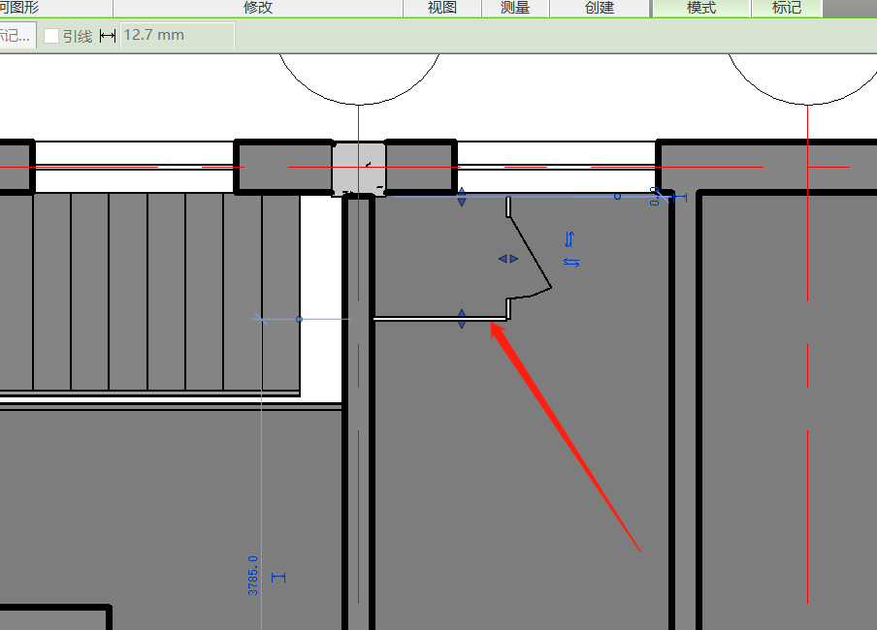Viewport: 877px width, 630px height.
Task: Select the 标记 ribbon panel
Action: [x=787, y=8]
